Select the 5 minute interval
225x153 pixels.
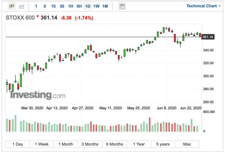point(45,6)
